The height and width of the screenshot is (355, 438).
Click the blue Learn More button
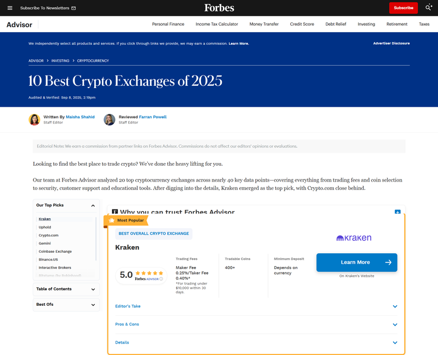pyautogui.click(x=357, y=263)
